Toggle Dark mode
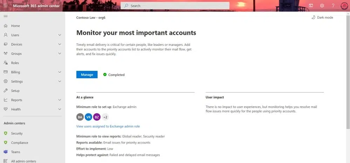Image resolution: width=350 pixels, height=163 pixels. [x=322, y=17]
